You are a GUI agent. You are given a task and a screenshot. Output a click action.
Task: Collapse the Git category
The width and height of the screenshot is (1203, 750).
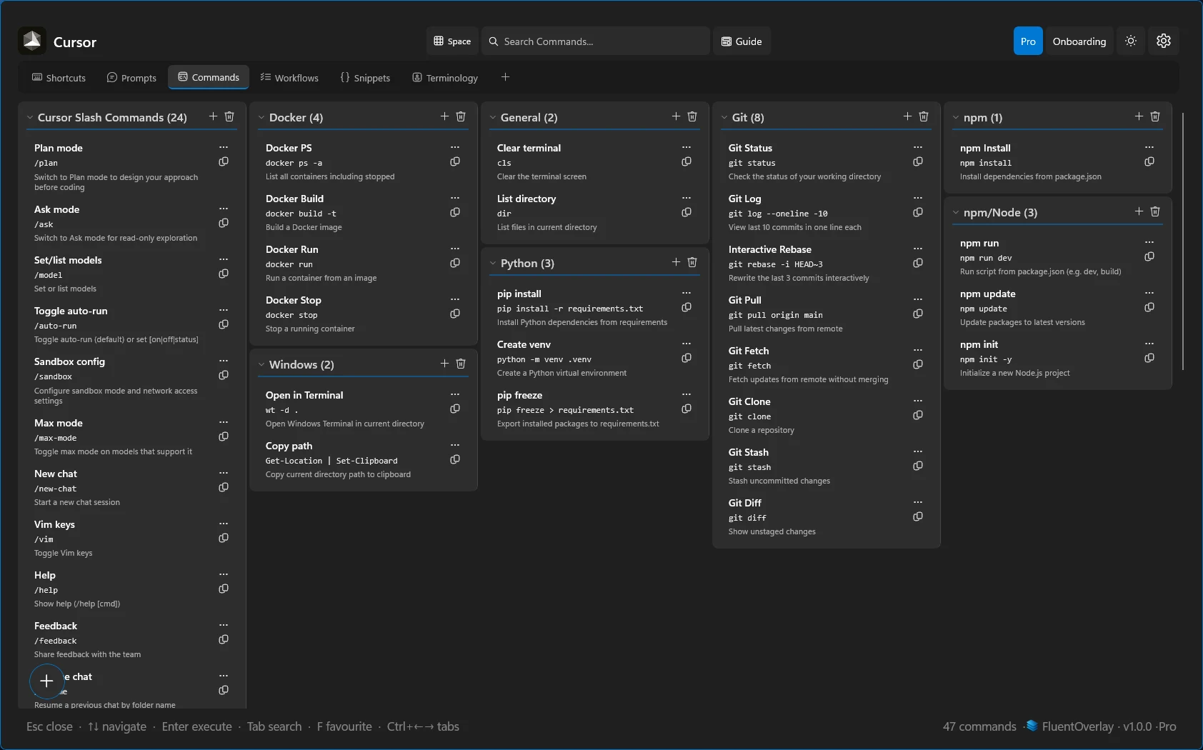(x=724, y=117)
